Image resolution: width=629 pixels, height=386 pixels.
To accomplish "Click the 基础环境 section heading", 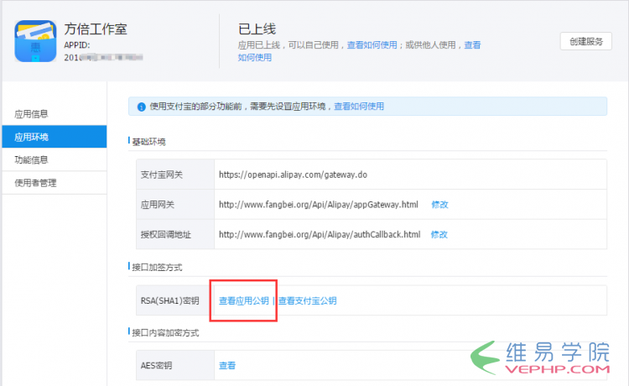I will tap(148, 142).
